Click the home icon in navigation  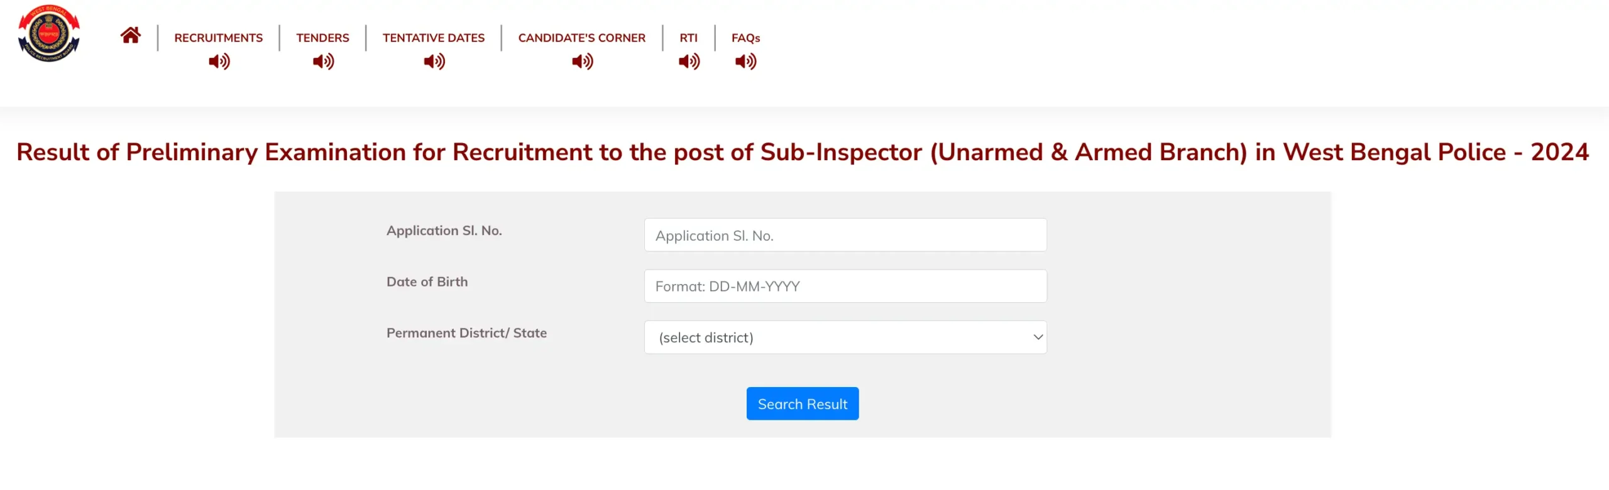130,35
